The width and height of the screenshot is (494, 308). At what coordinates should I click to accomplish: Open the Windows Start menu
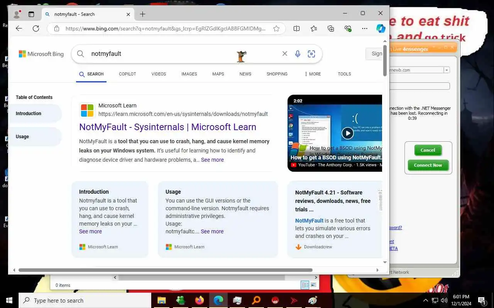point(9,300)
